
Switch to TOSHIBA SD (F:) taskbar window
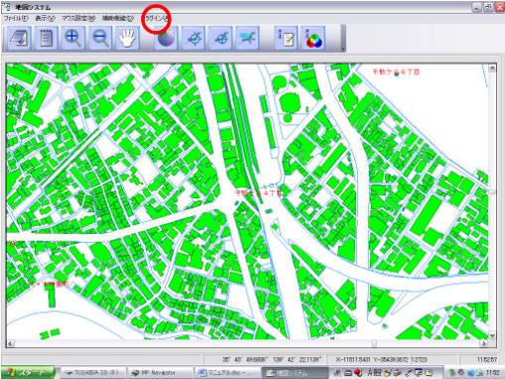click(x=93, y=373)
